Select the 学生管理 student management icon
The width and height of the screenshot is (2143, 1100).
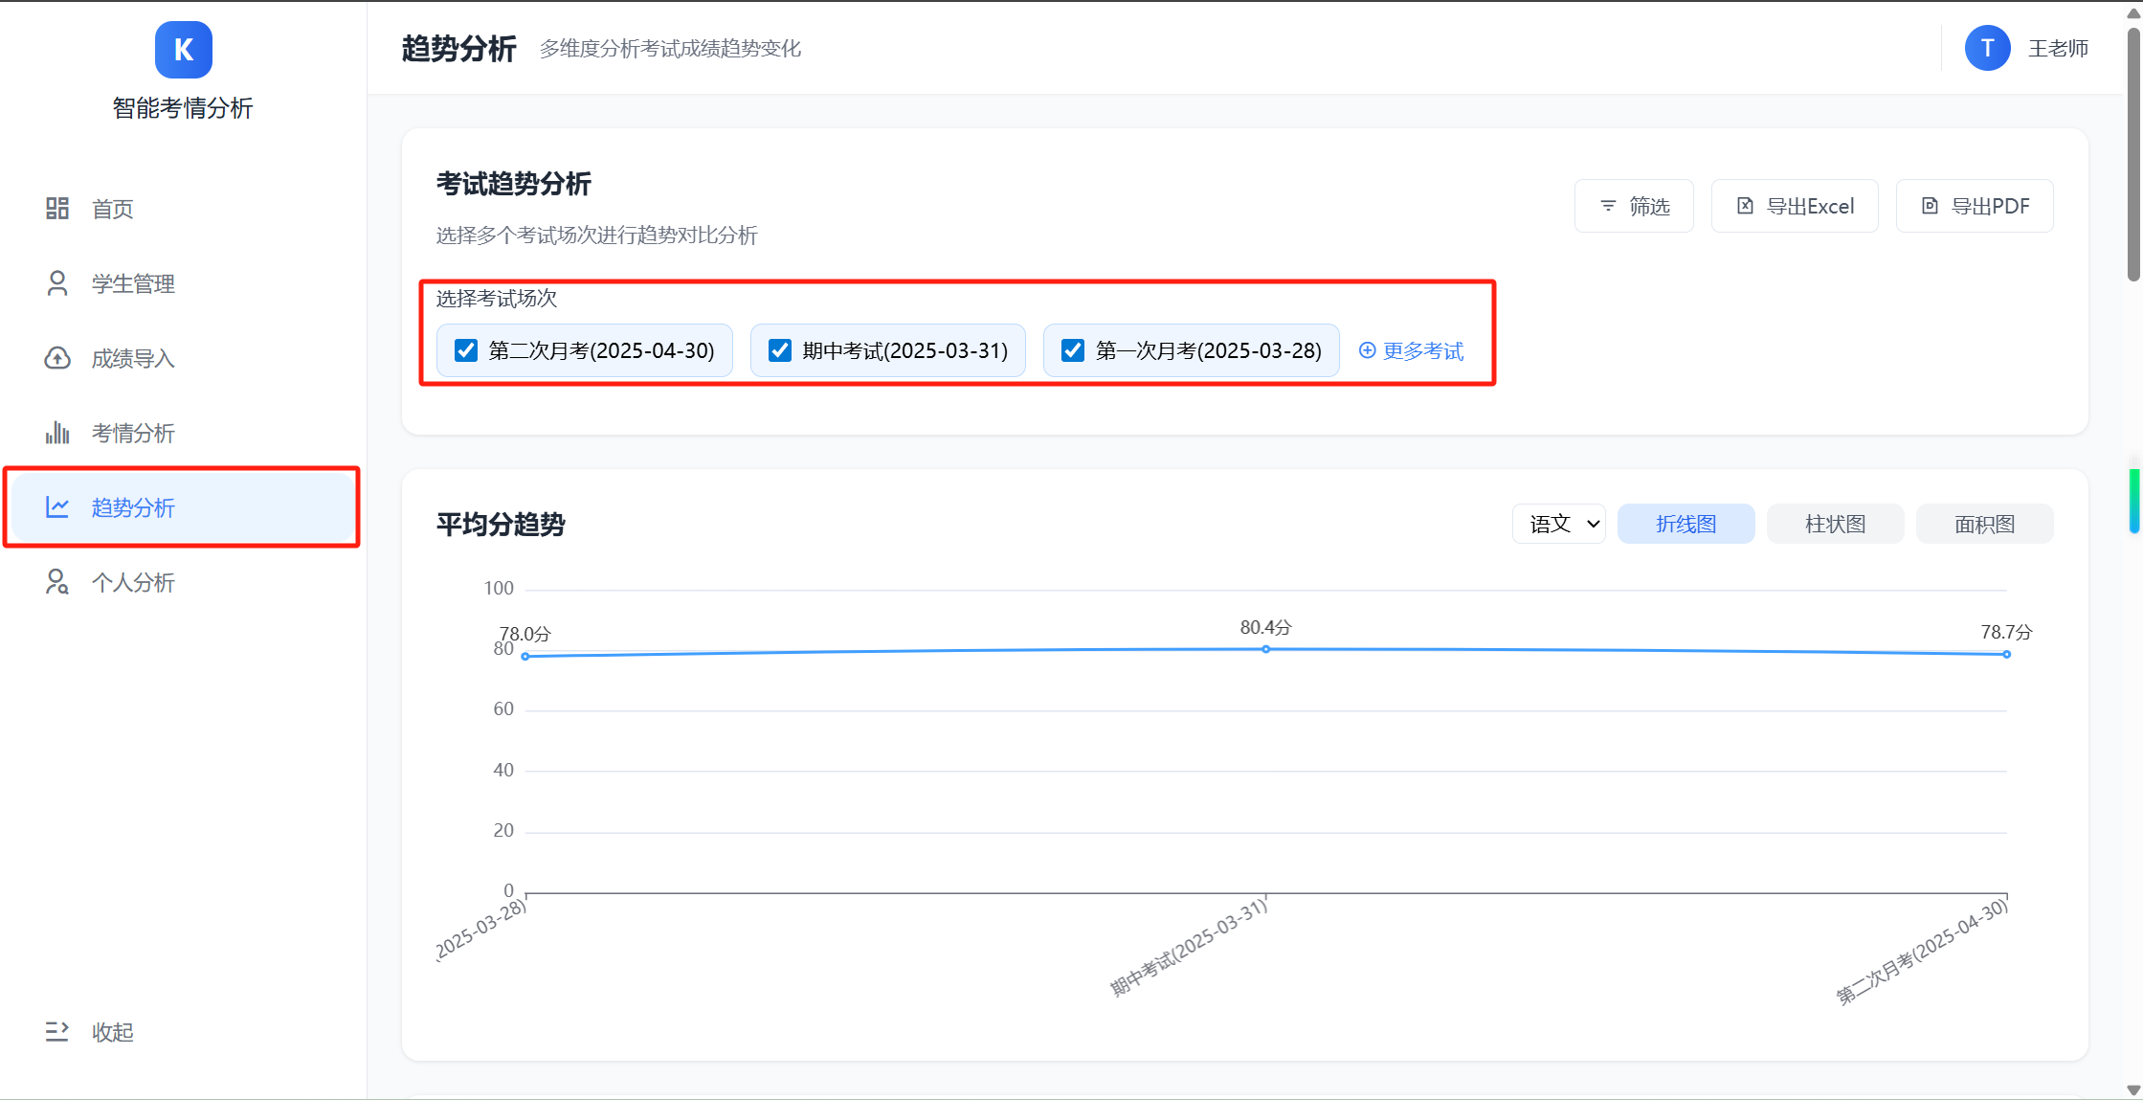coord(56,282)
